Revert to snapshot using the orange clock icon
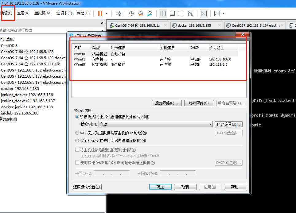Screen dimensions: 296x213 (x=140, y=14)
